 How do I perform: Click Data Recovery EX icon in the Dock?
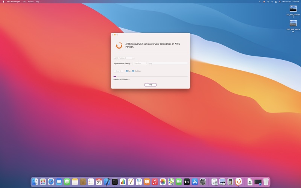(x=239, y=182)
